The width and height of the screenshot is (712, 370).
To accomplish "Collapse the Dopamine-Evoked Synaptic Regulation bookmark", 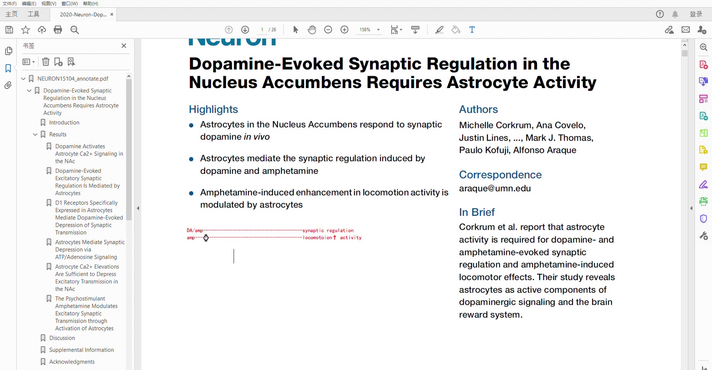I will pos(29,90).
